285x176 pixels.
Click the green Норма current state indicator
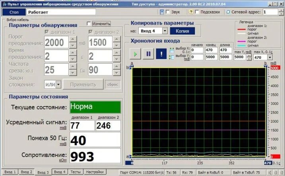(95, 107)
